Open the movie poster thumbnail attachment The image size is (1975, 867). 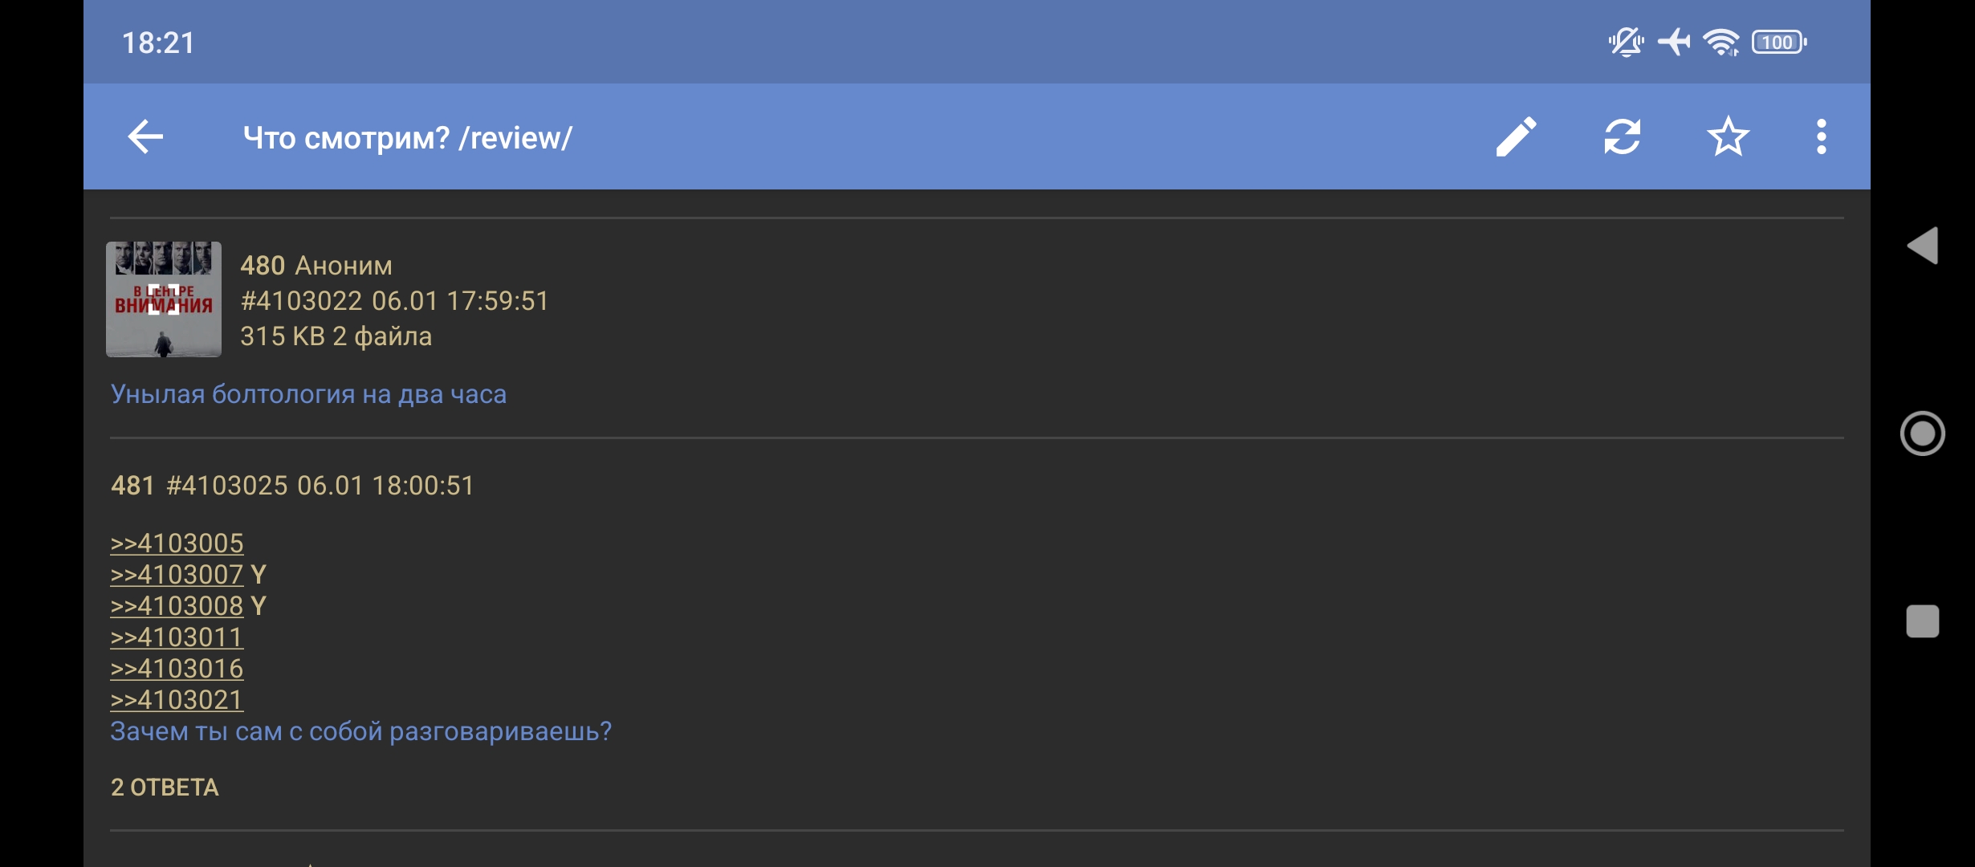pos(164,299)
